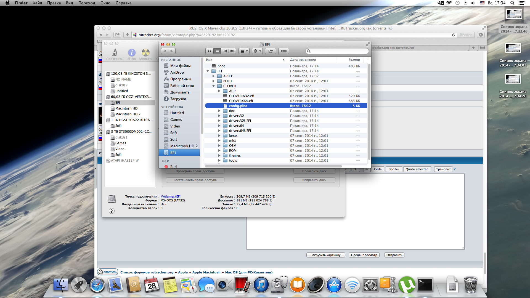The height and width of the screenshot is (298, 530).
Task: Click Apple Macintosh breadcrumb link
Action: [206, 272]
